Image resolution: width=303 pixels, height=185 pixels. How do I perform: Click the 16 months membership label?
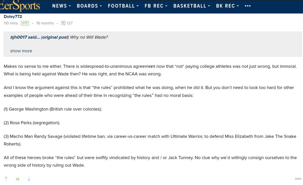(x=45, y=23)
